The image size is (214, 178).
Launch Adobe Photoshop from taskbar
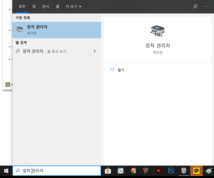coord(171,171)
